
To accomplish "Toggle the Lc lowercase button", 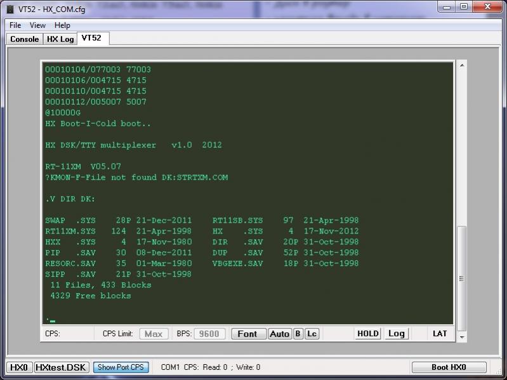I will point(312,334).
